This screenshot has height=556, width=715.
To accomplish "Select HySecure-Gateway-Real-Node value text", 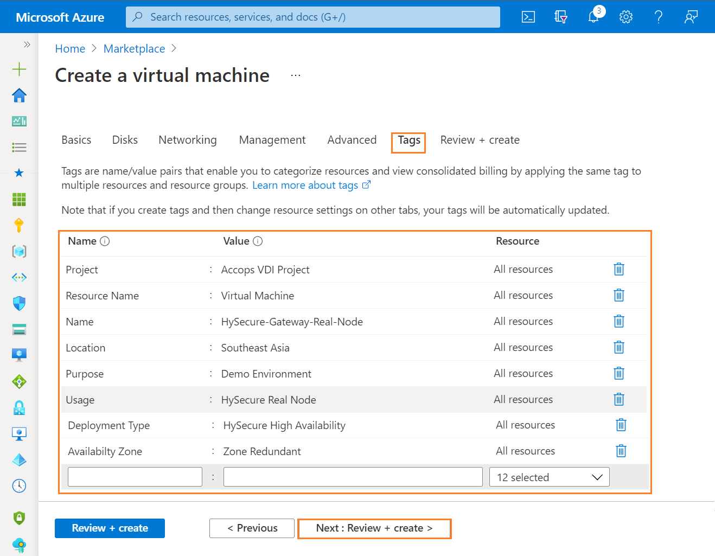I will pos(292,322).
